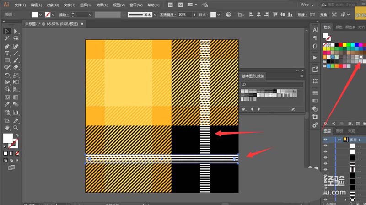The width and height of the screenshot is (366, 205).
Task: Switch to the 画板 tab
Action: pos(339,131)
